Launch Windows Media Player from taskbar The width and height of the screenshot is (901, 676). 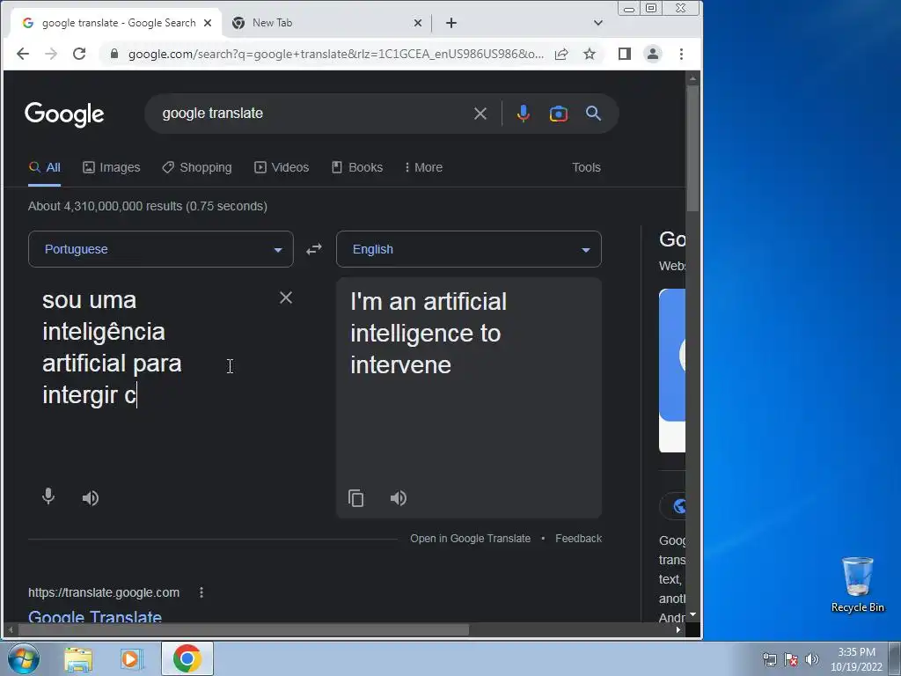[x=130, y=659]
